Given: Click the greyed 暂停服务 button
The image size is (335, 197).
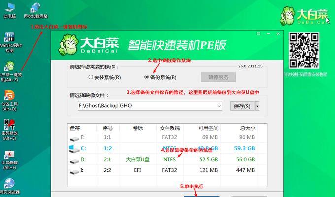Looking at the screenshot, I should (218, 77).
